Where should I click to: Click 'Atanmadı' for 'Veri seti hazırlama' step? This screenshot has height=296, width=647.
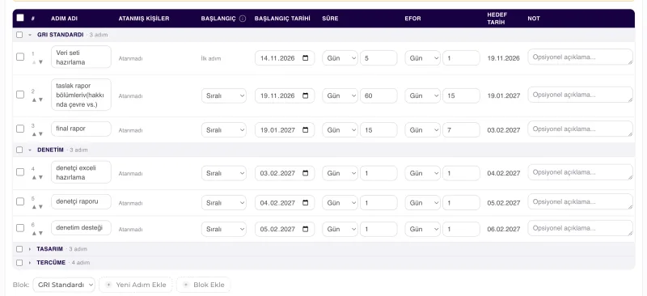130,58
